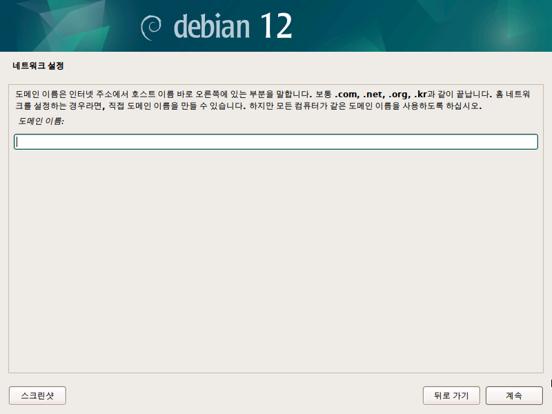Click the first line of the domain description

point(273,95)
